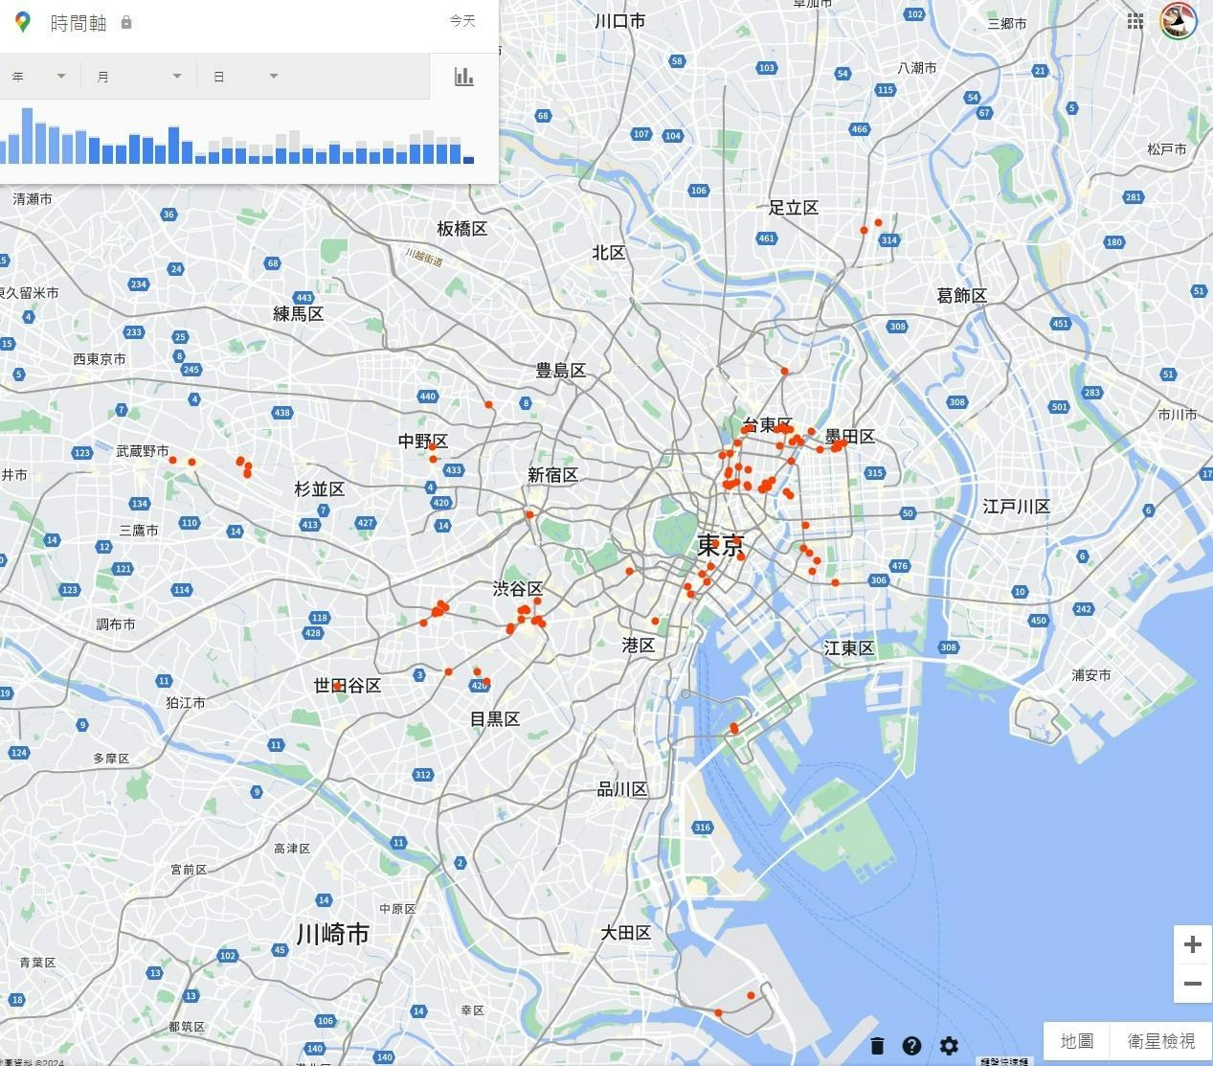
Task: Open the Google account avatar
Action: click(x=1179, y=21)
